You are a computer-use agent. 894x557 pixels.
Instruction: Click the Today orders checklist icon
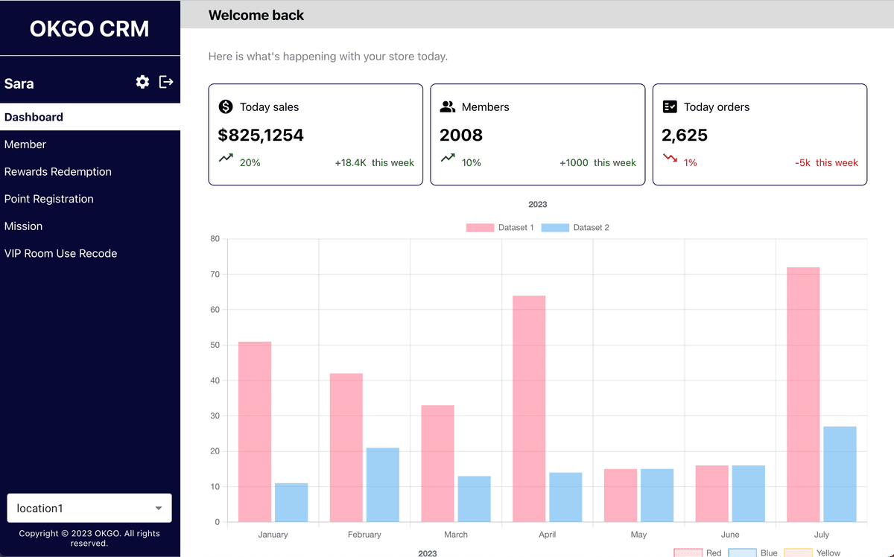(670, 106)
